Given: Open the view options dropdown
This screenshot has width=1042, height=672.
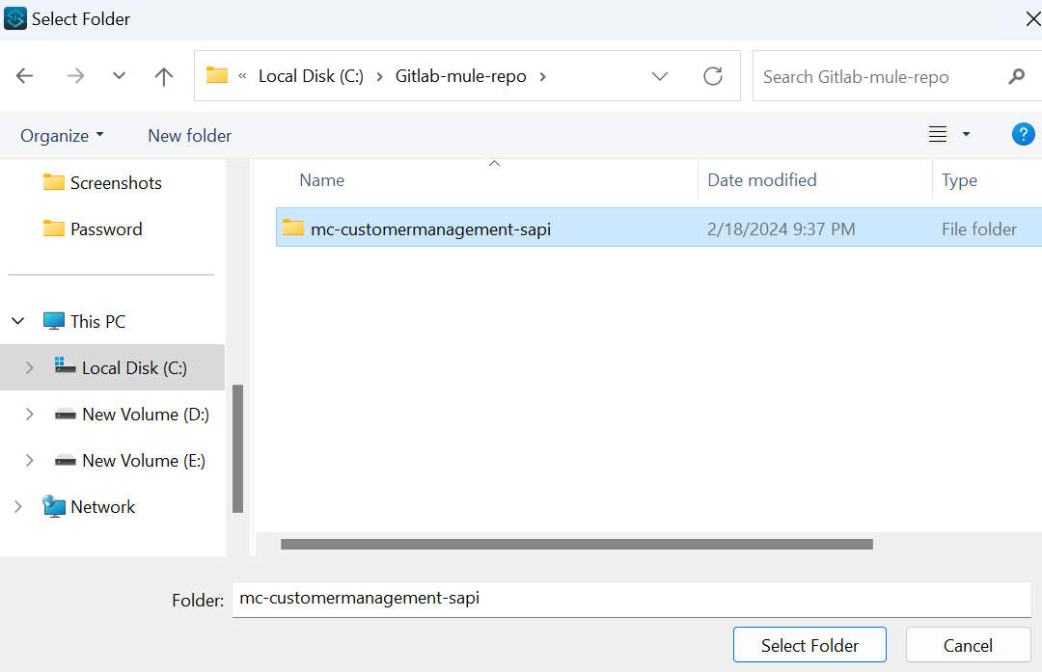Looking at the screenshot, I should [966, 135].
